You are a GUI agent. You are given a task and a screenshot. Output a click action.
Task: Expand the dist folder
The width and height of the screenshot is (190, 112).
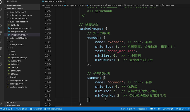tap(22, 41)
